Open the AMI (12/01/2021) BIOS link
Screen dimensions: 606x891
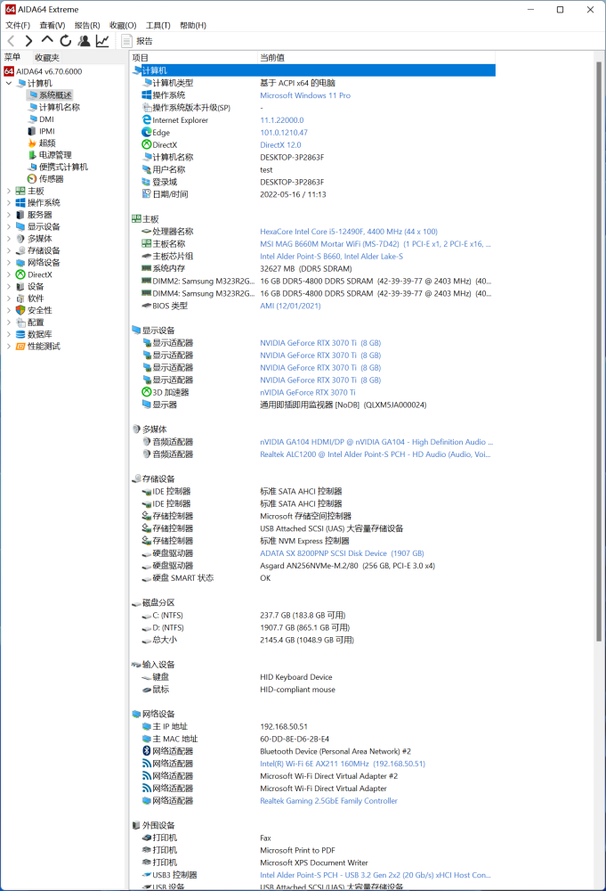[x=290, y=306]
